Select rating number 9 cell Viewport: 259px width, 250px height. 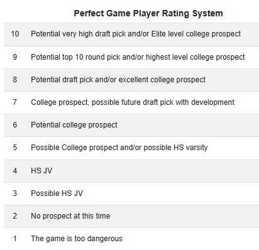[x=15, y=57]
